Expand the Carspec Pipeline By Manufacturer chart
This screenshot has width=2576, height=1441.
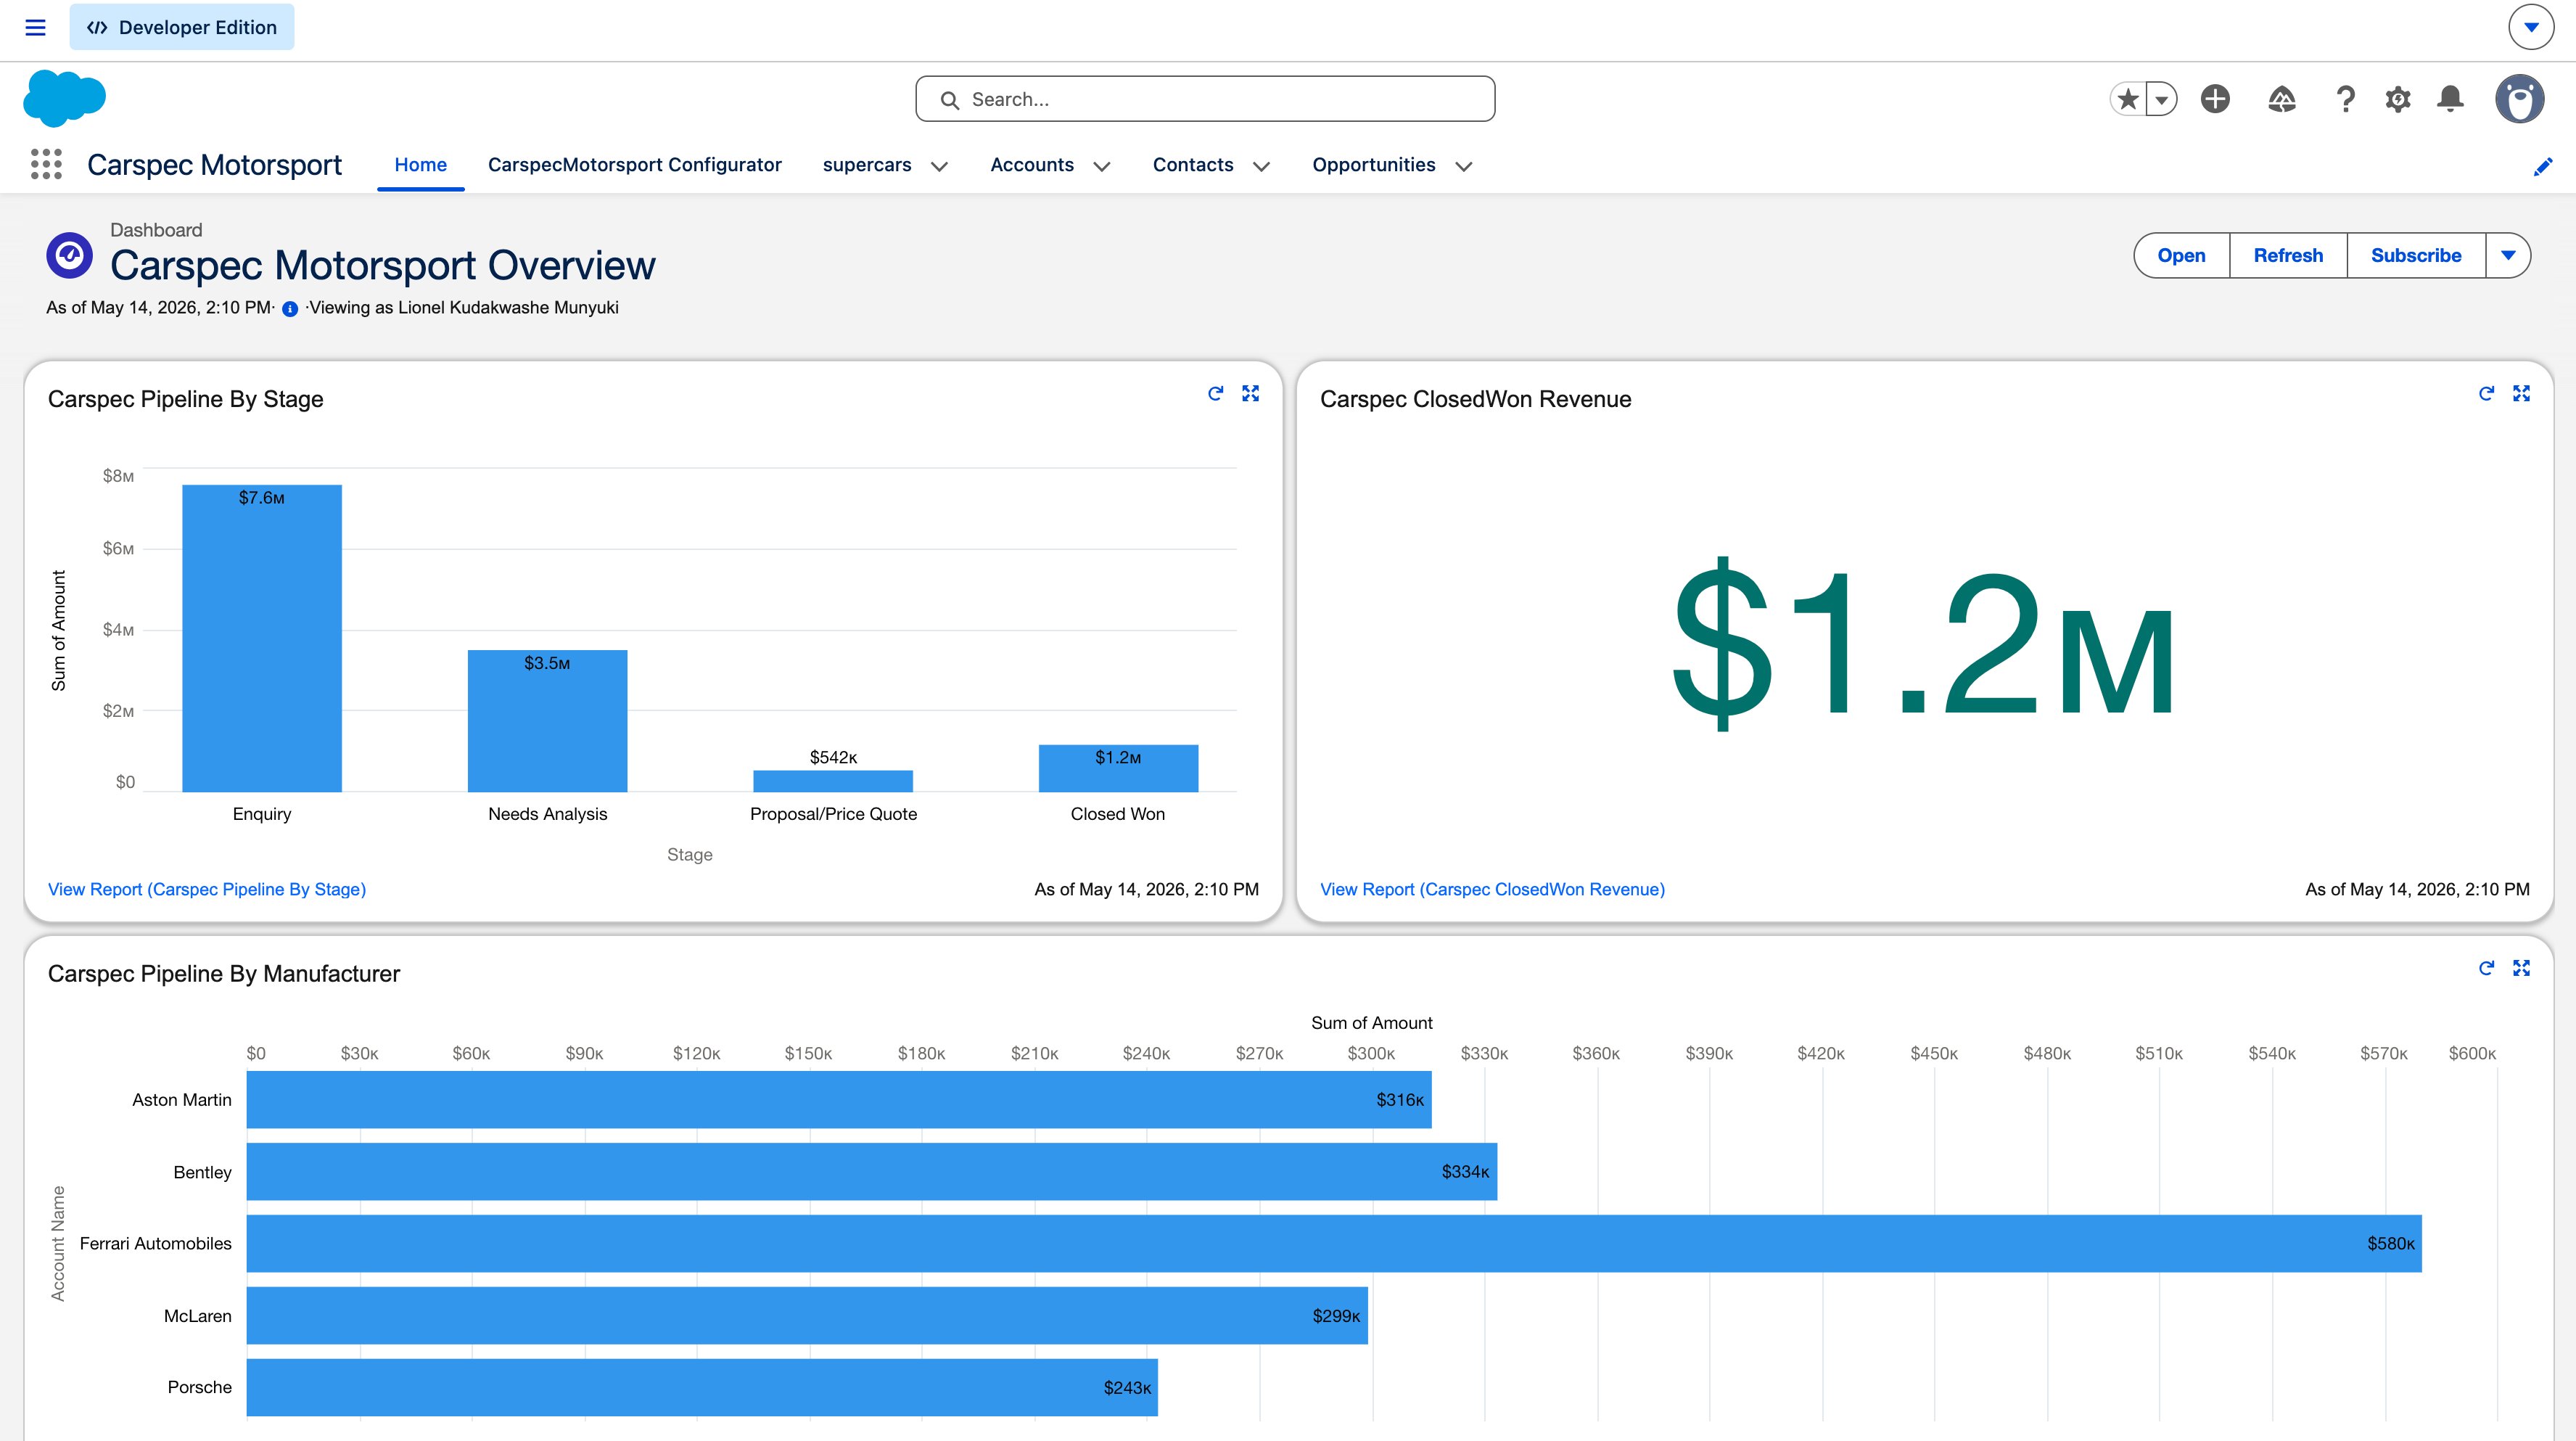2521,968
